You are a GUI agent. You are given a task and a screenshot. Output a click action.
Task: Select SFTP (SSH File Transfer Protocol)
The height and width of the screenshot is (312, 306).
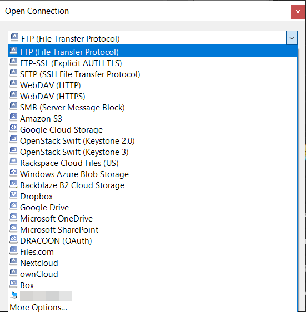tap(153, 74)
